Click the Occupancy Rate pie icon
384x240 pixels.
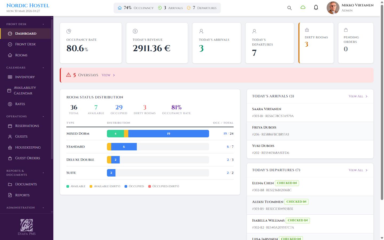69,31
